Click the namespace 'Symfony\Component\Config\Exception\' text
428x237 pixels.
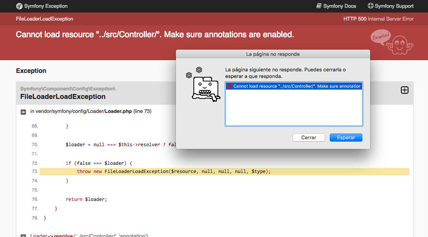pos(68,89)
